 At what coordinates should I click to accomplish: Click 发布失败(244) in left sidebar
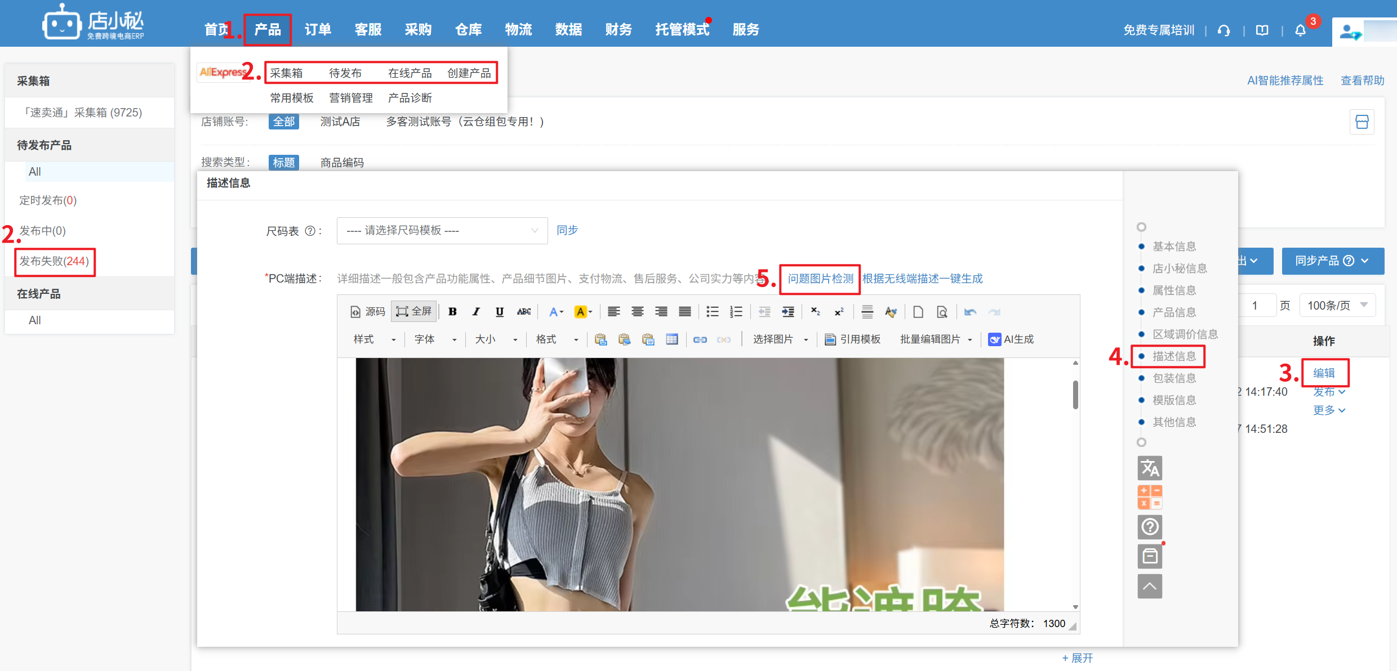point(54,261)
